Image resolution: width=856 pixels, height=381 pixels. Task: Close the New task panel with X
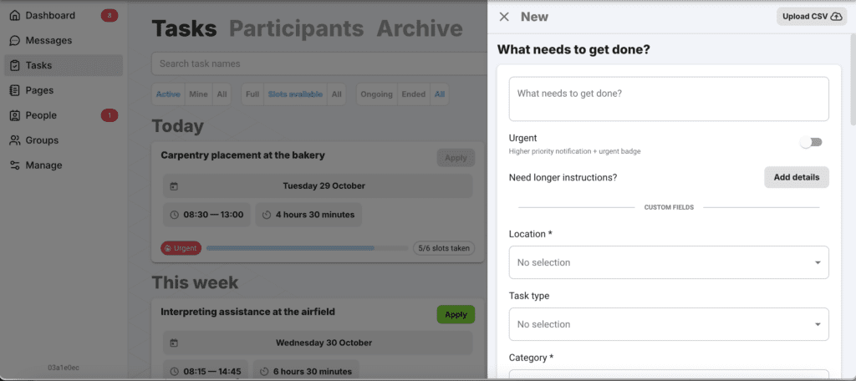[503, 17]
